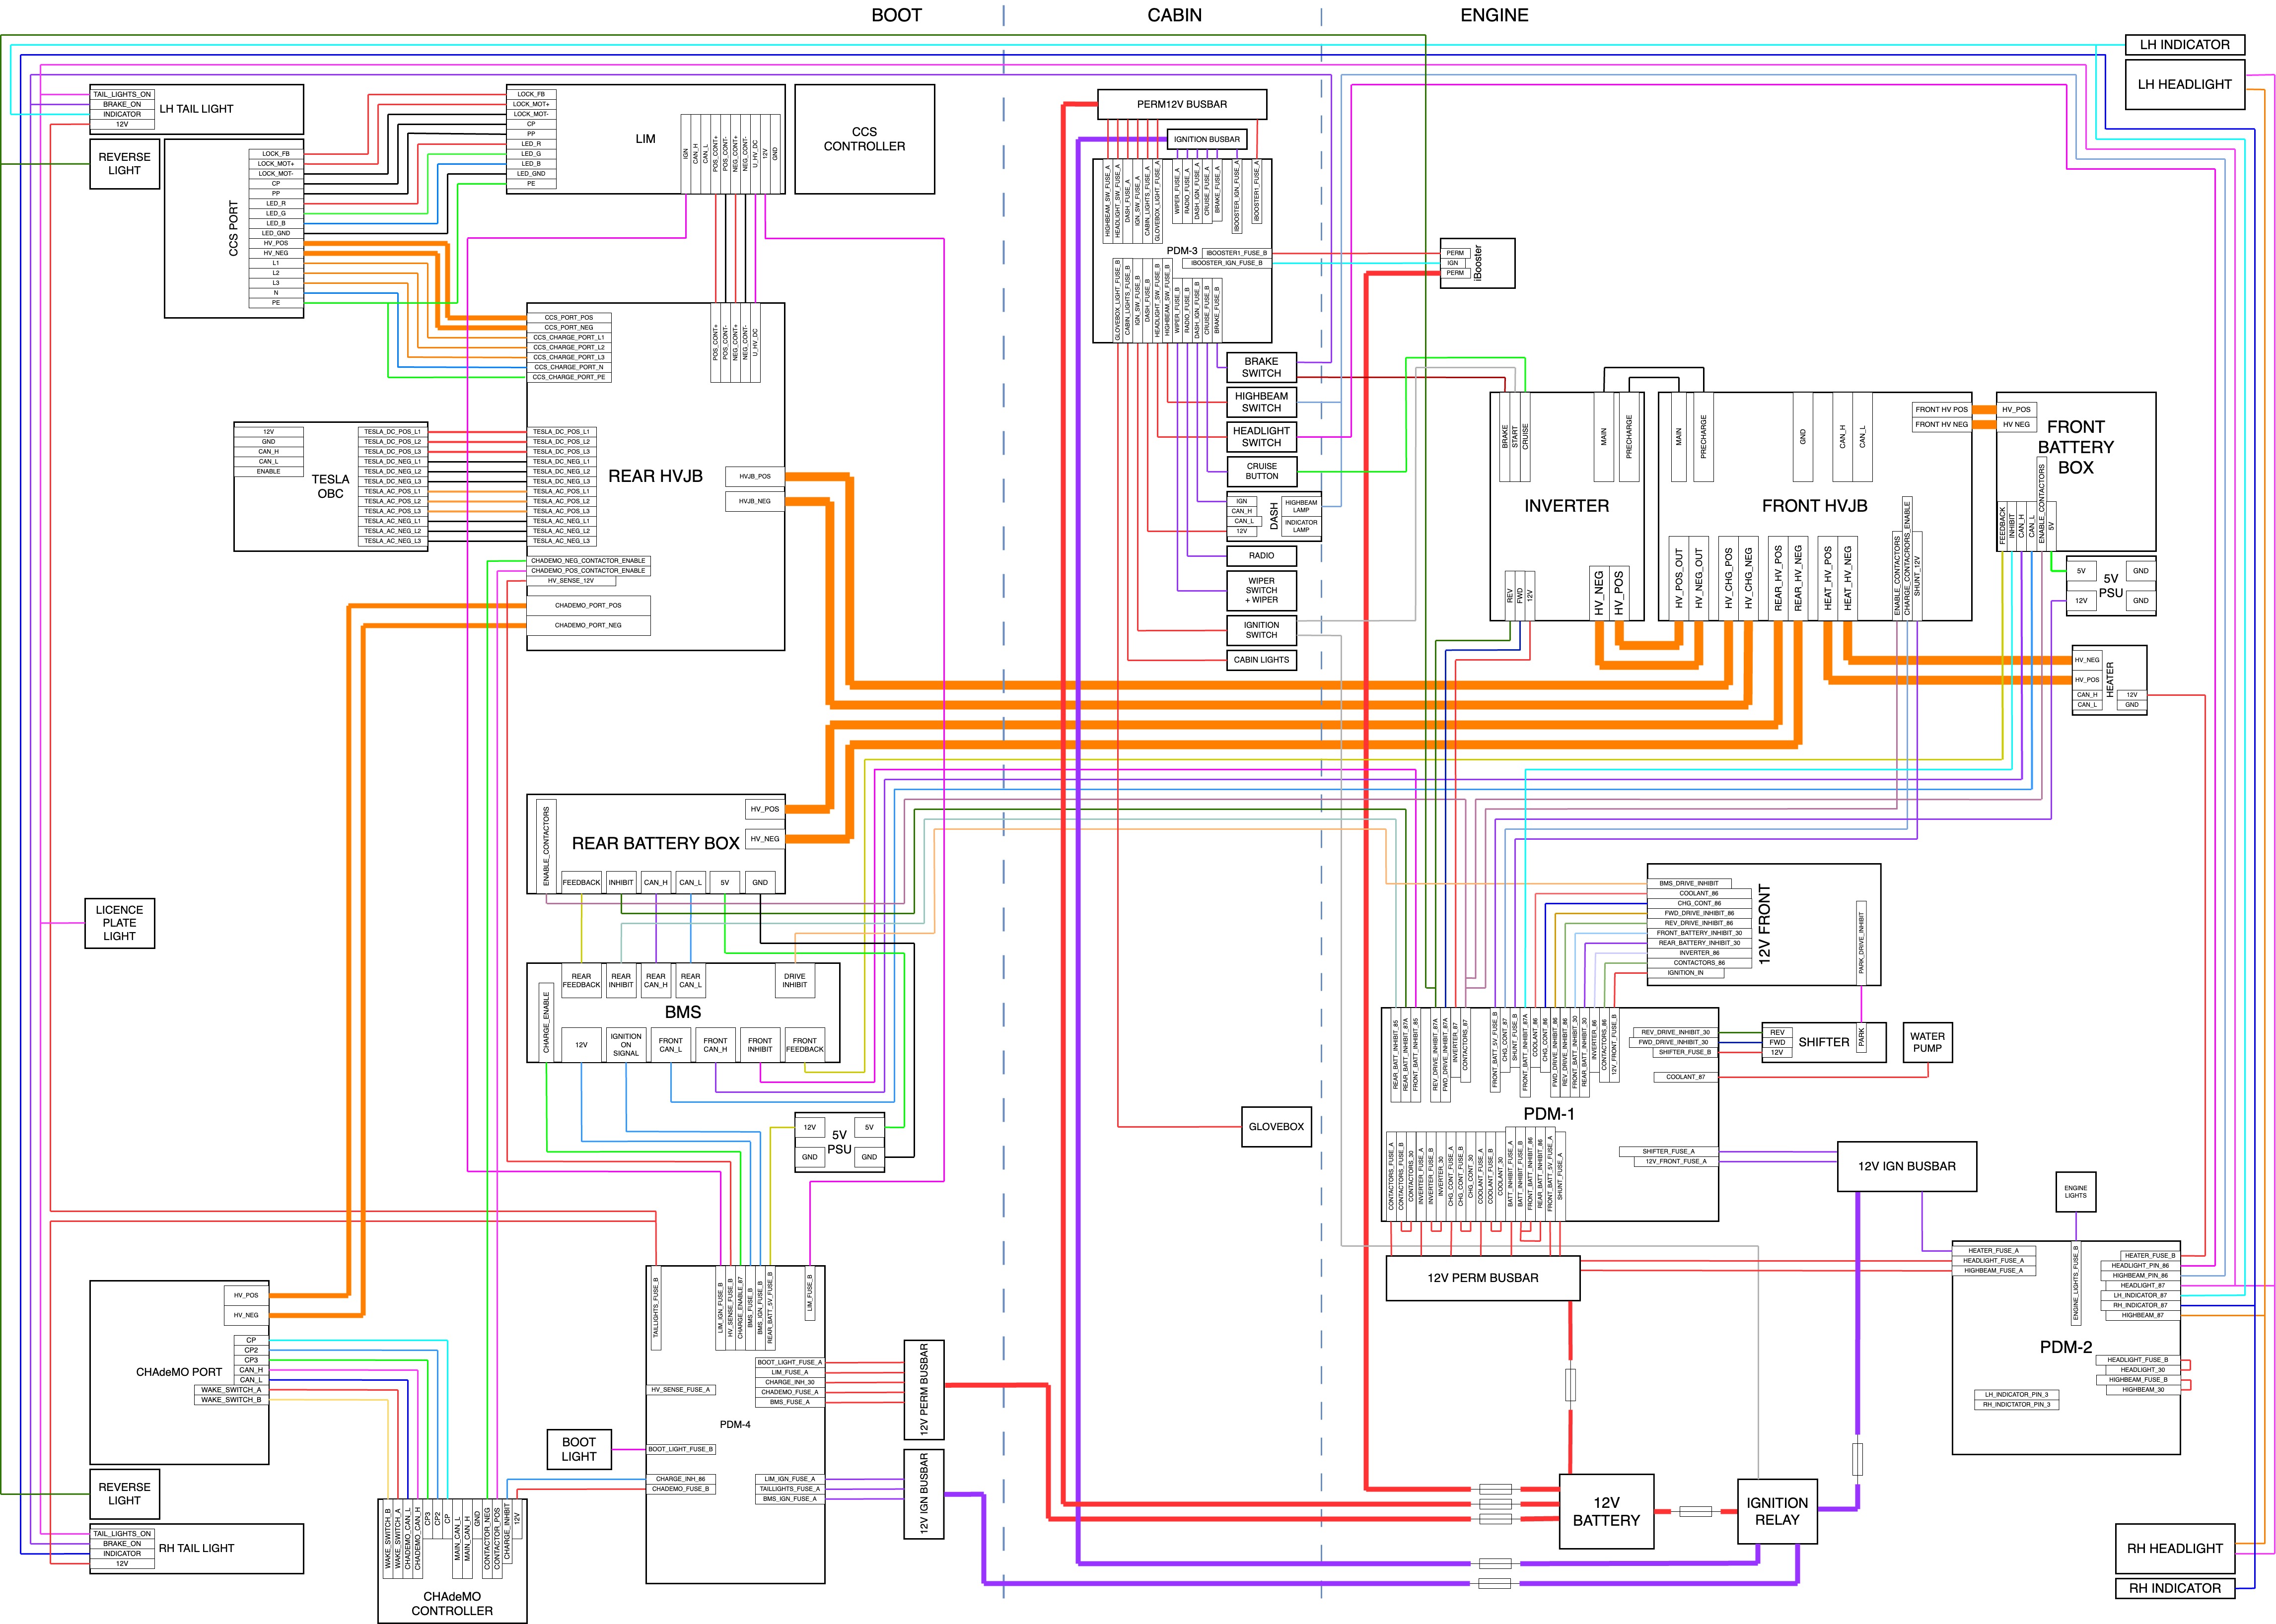Screen dimensions: 2276x1624
Task: Click the ENGINE LIGHTS box
Action: [x=2075, y=1191]
